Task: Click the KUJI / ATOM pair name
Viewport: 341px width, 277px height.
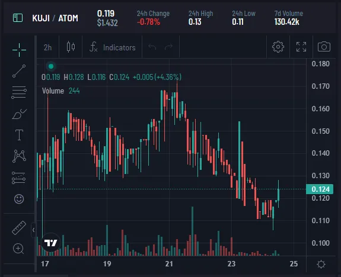Action: (55, 18)
